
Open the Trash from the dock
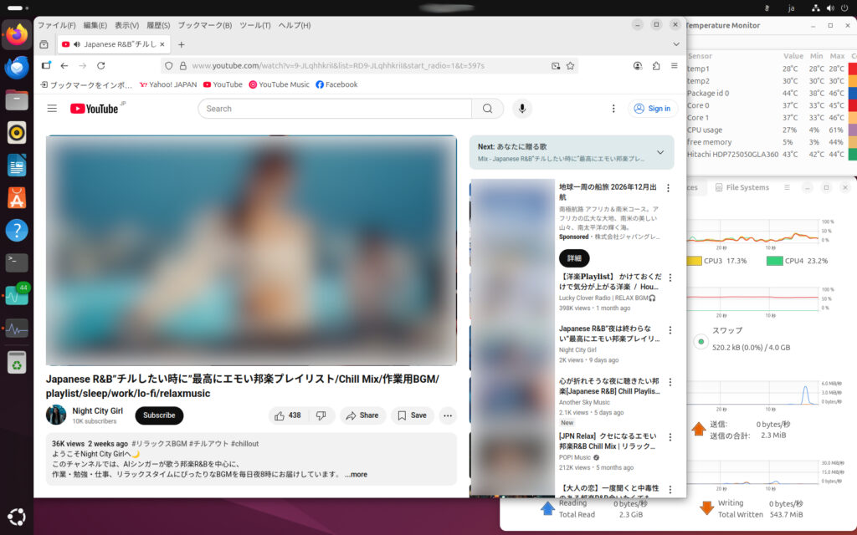click(x=17, y=363)
